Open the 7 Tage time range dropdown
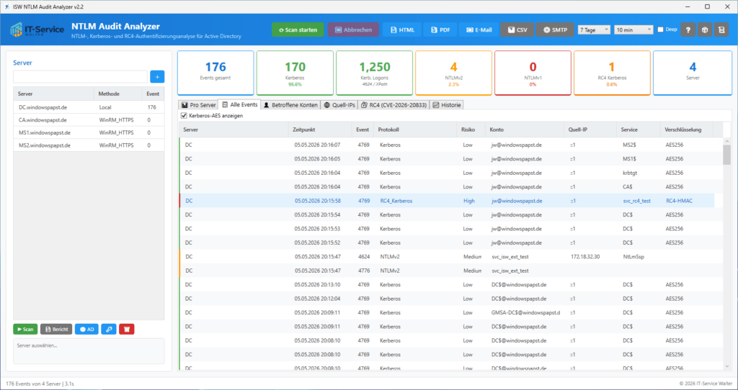The width and height of the screenshot is (738, 390). click(x=594, y=30)
